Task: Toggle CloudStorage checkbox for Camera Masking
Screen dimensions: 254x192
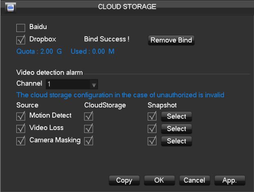Action: pyautogui.click(x=89, y=141)
